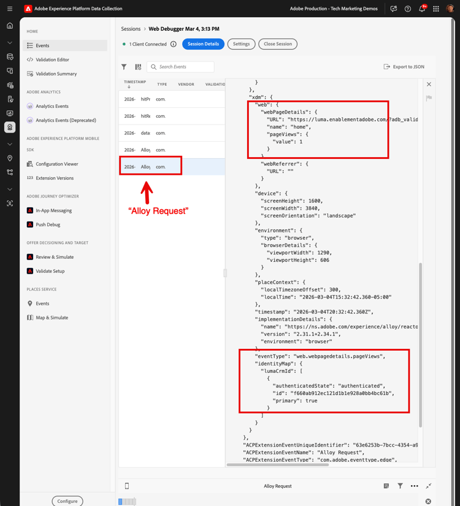Collapse the first rail section chevron below Home
460x506 pixels.
coord(10,42)
